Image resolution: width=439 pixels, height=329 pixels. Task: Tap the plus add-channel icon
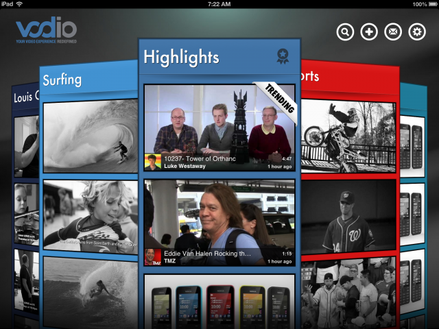coord(369,32)
